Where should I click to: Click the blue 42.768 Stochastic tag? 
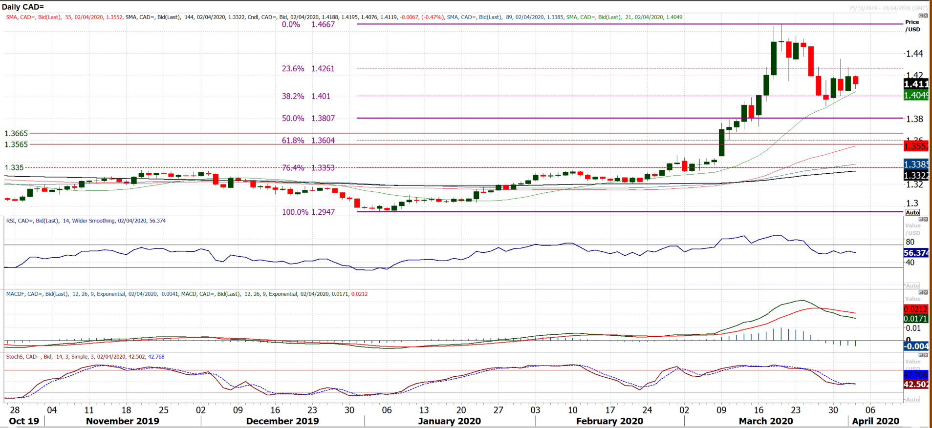916,375
